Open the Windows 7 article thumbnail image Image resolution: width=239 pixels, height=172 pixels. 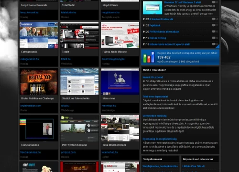coord(152,8)
